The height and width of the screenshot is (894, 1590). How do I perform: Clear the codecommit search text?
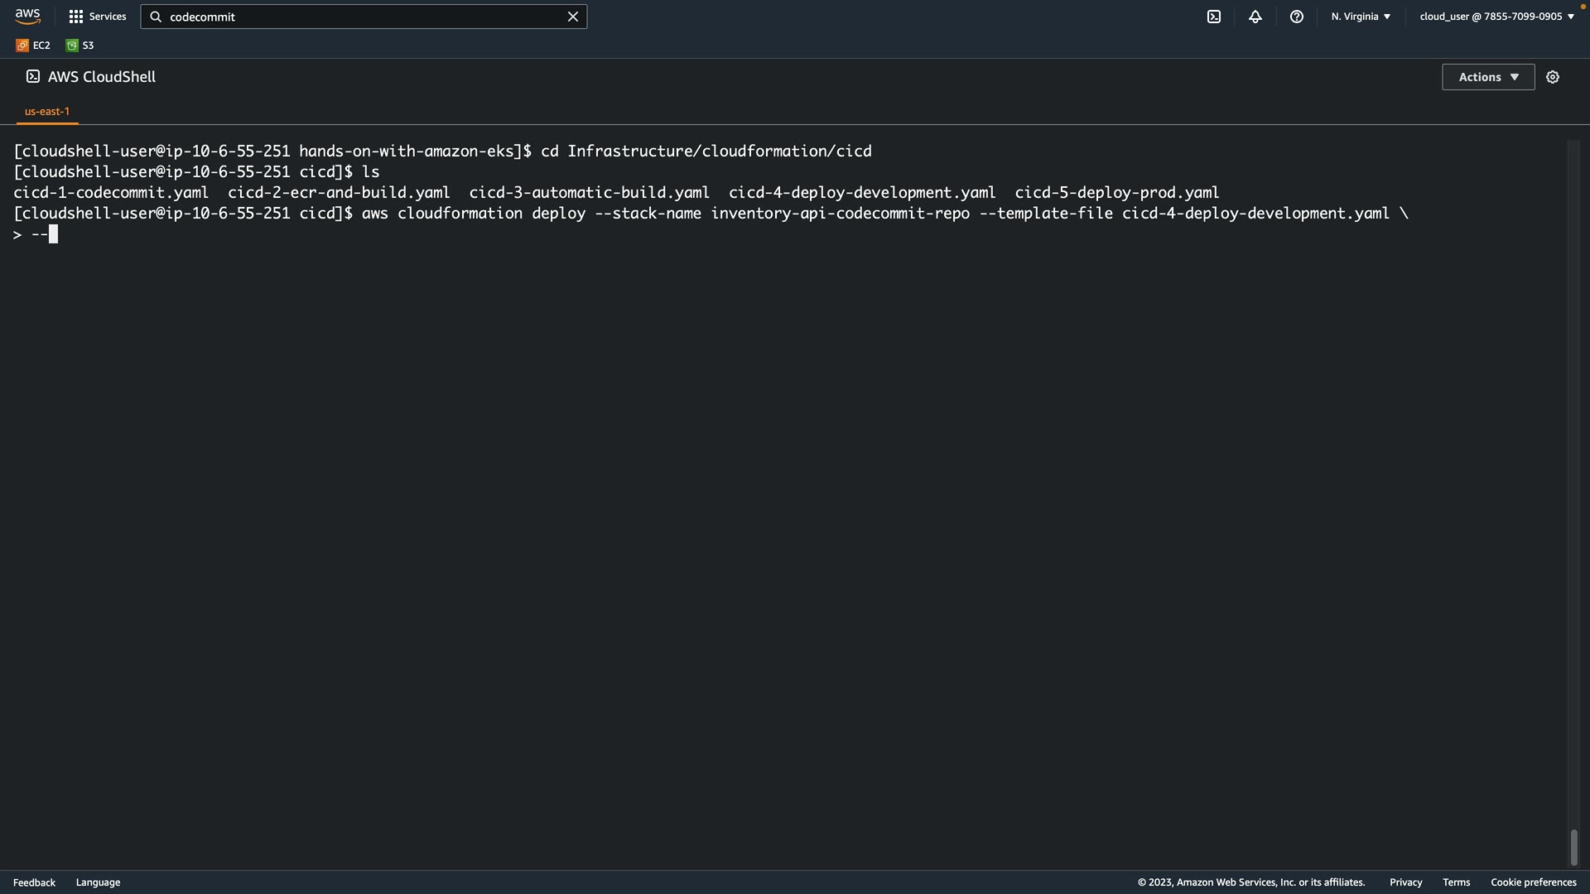(572, 17)
